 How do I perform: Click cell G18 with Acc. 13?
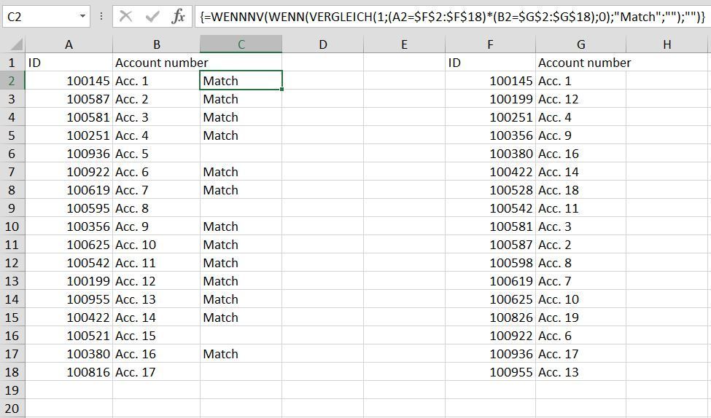(x=581, y=372)
